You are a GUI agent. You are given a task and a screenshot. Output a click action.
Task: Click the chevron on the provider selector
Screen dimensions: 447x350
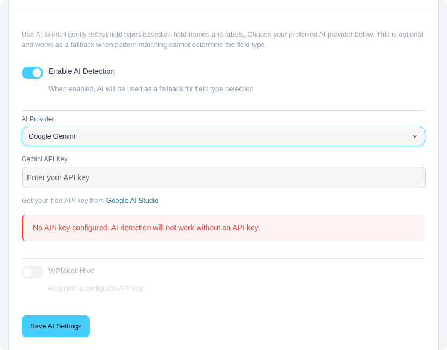[x=415, y=136]
